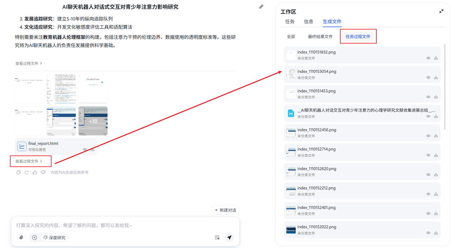The height and width of the screenshot is (248, 451).
Task: Click the share link icon beside the report title
Action: [x=261, y=6]
